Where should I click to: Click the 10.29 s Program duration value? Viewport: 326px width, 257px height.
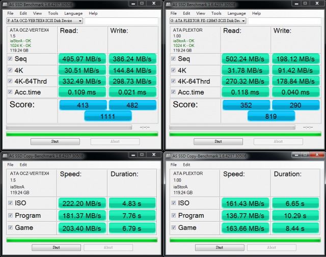click(x=295, y=216)
